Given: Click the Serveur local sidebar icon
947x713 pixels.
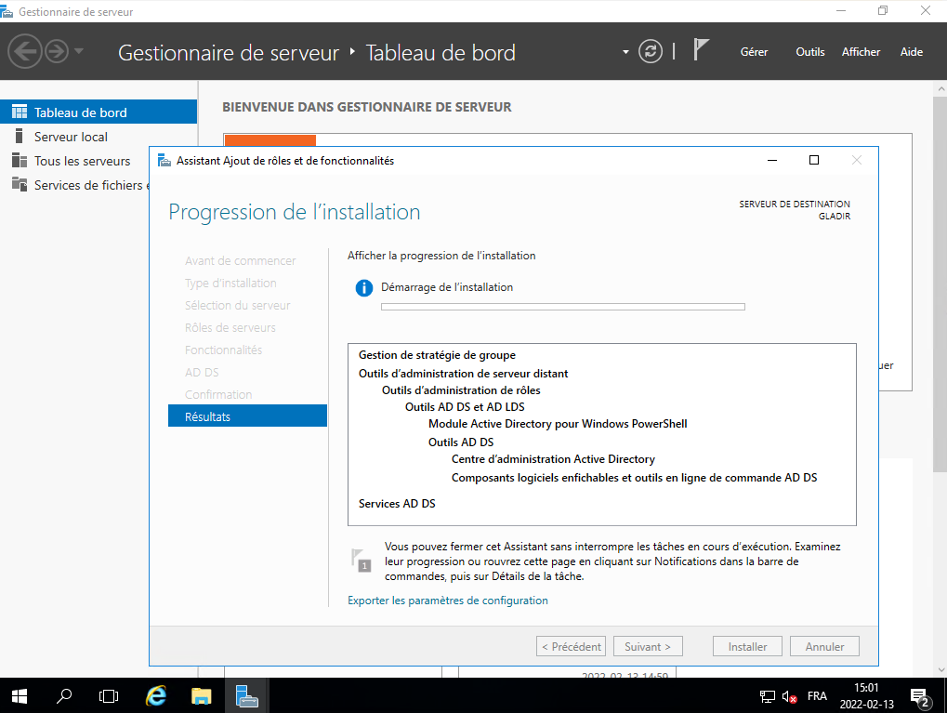Looking at the screenshot, I should (20, 136).
